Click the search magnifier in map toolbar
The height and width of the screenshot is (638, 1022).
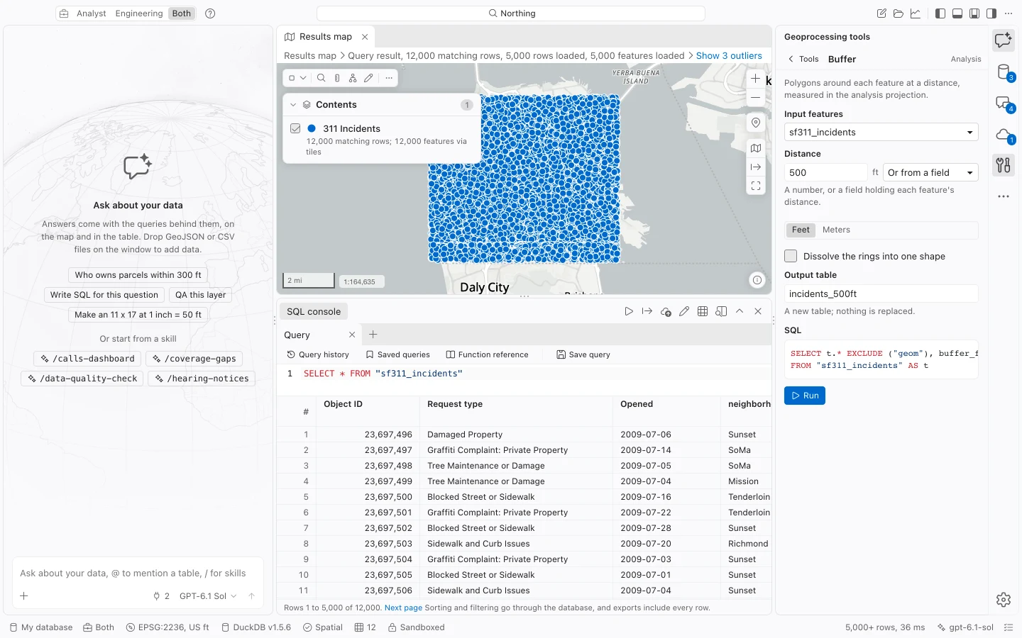[x=321, y=78]
